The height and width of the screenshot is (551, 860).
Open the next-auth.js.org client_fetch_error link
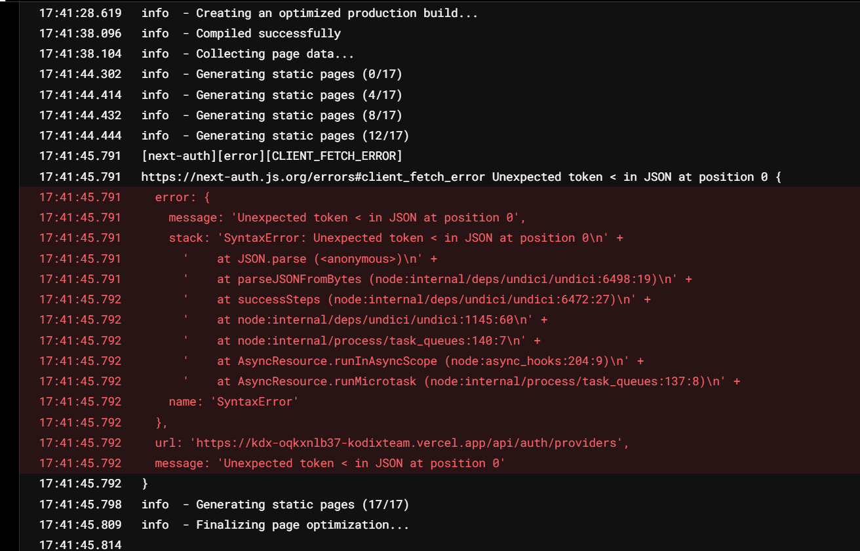(x=313, y=177)
